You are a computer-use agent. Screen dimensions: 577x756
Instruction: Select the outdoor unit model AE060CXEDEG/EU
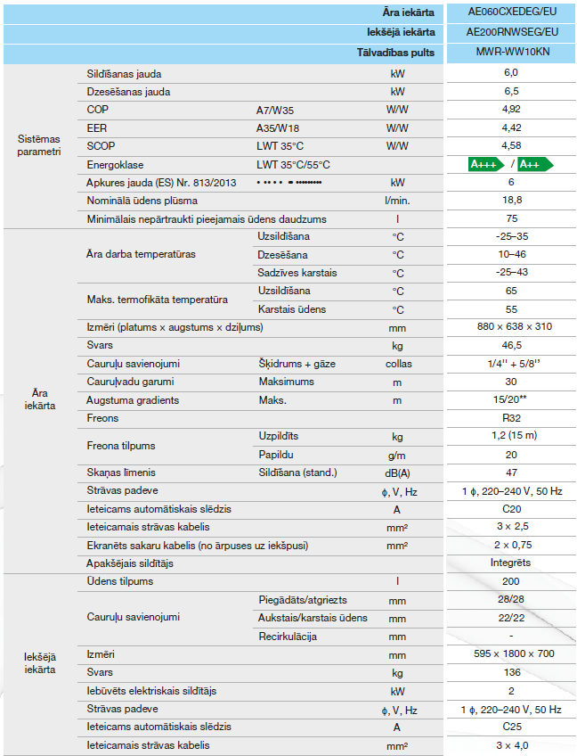coord(510,13)
